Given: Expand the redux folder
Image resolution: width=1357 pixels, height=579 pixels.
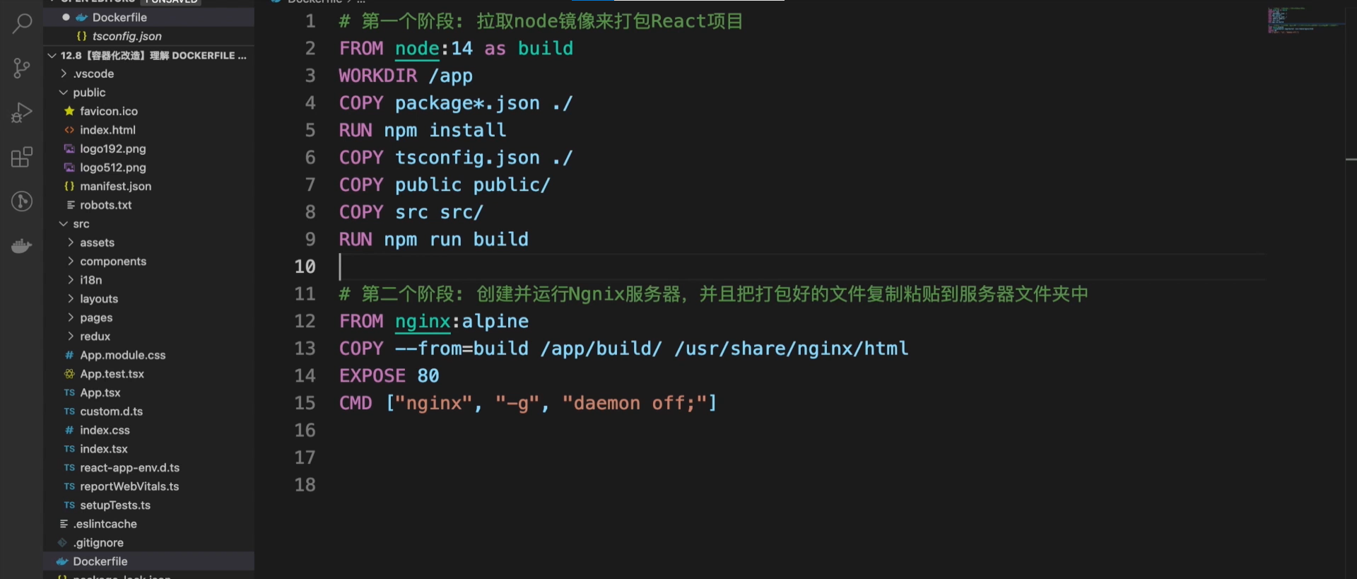Looking at the screenshot, I should pos(95,337).
